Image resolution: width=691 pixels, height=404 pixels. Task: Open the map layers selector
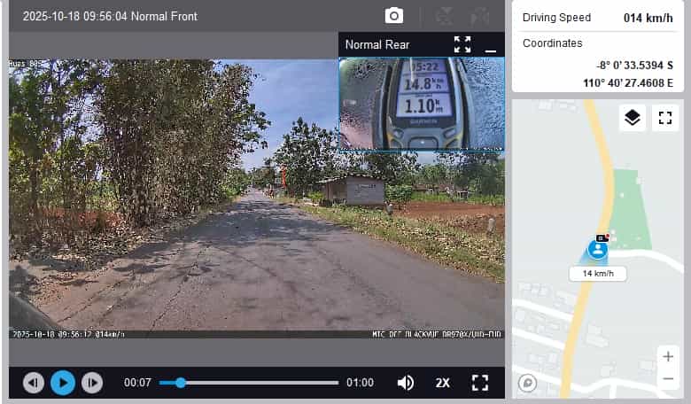tap(632, 118)
